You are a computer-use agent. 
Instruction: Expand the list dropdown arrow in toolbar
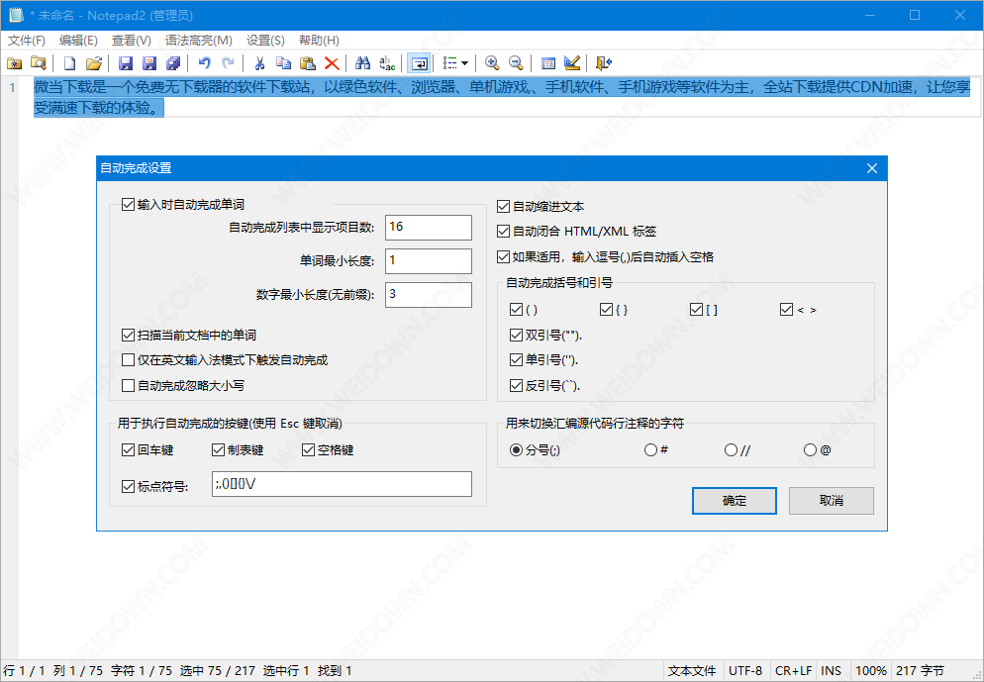point(464,63)
